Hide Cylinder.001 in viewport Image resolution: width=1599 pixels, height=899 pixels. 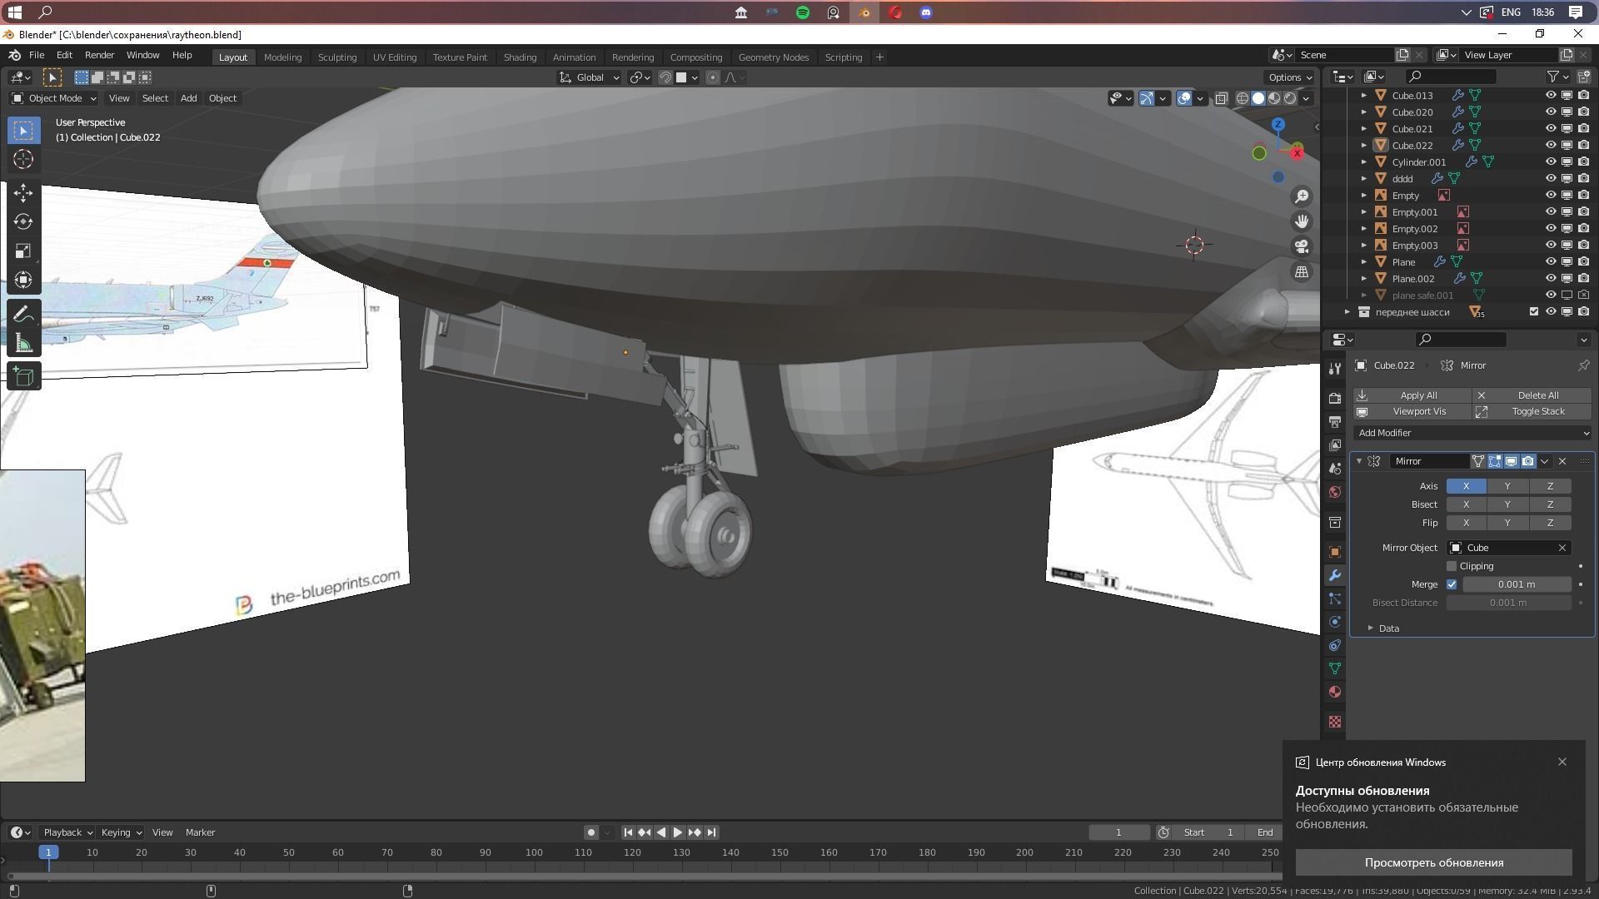pyautogui.click(x=1551, y=161)
